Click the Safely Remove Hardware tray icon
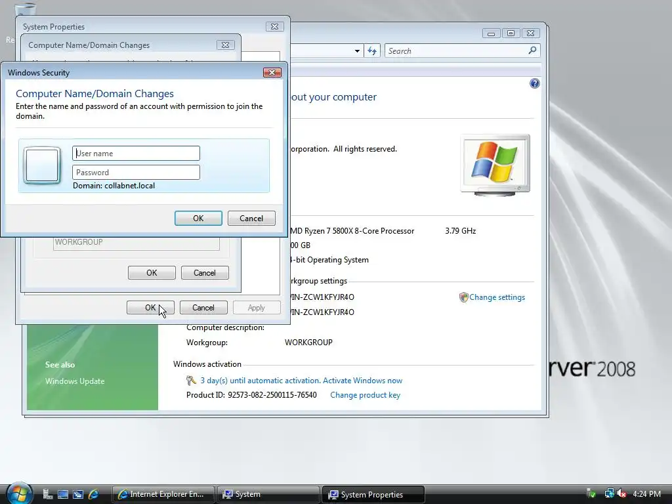672x504 pixels. [x=591, y=493]
